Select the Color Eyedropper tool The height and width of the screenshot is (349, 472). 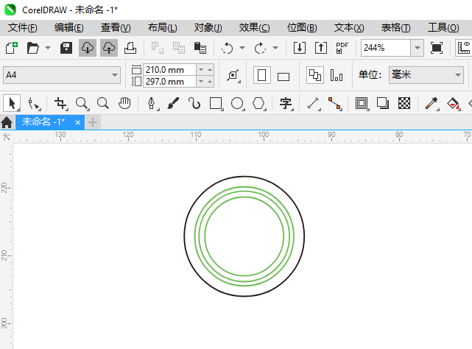(432, 104)
